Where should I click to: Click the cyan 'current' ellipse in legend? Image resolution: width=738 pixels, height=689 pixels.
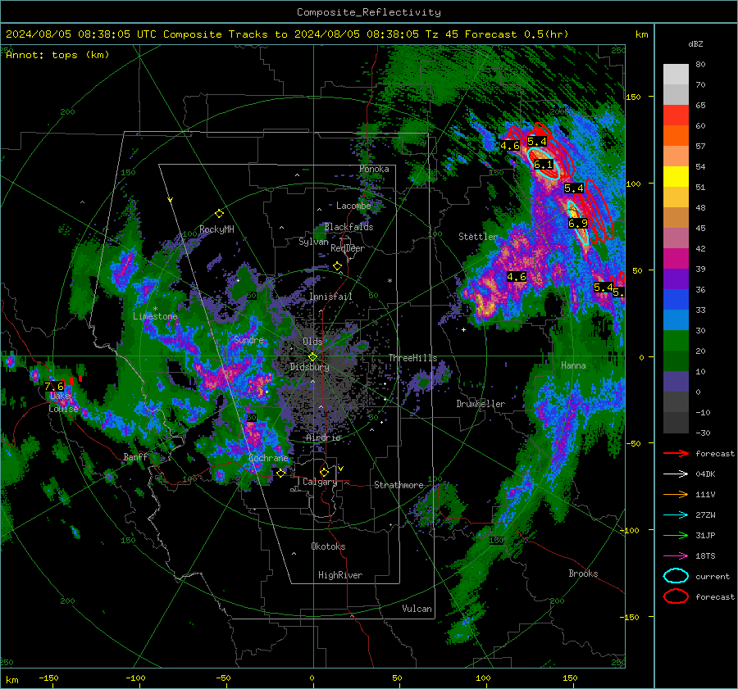click(676, 576)
